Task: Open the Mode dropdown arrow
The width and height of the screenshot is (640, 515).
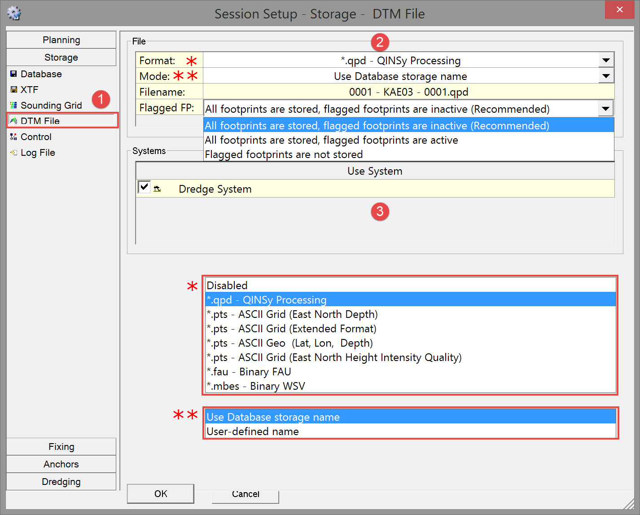Action: pos(606,76)
